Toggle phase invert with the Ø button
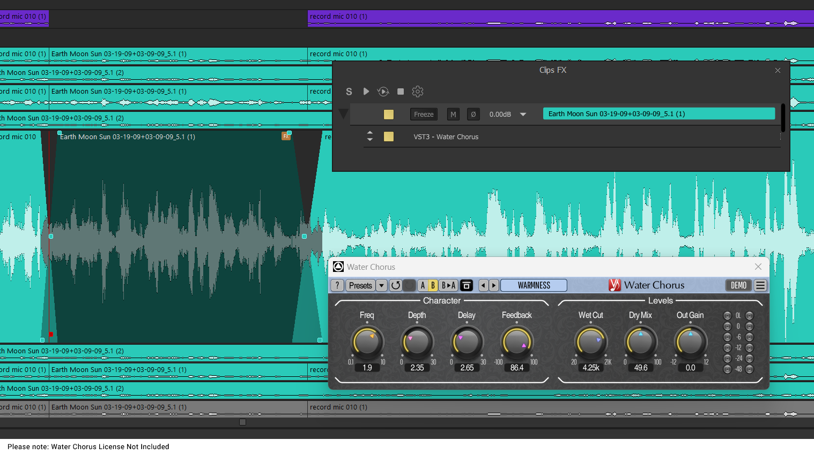814x455 pixels. (473, 114)
